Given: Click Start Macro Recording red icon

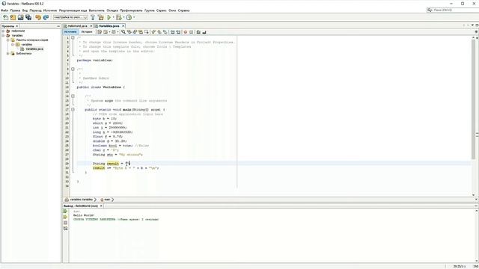Looking at the screenshot, I should 185,31.
